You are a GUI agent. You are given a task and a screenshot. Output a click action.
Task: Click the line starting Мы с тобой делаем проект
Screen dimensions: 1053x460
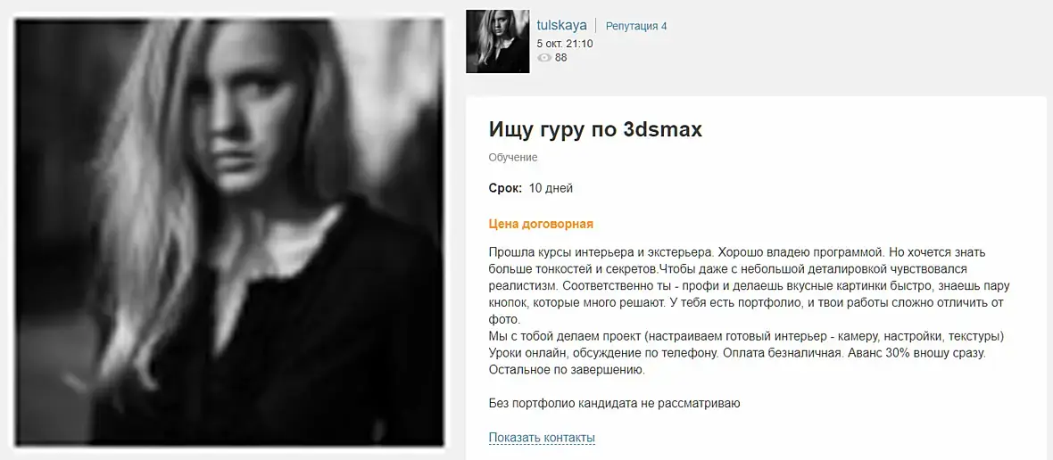tap(746, 336)
